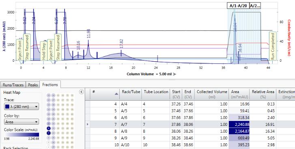This screenshot has height=149, width=295.
Task: Switch to the Runs/Traces tab
Action: pyautogui.click(x=13, y=85)
